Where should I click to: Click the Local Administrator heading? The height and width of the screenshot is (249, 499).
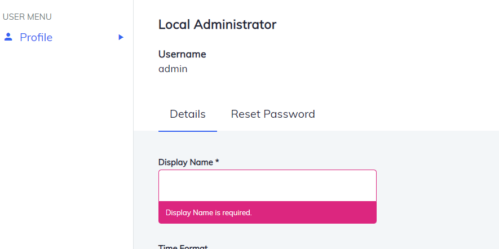(x=217, y=25)
